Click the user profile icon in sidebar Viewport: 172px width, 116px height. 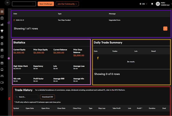click(2, 37)
